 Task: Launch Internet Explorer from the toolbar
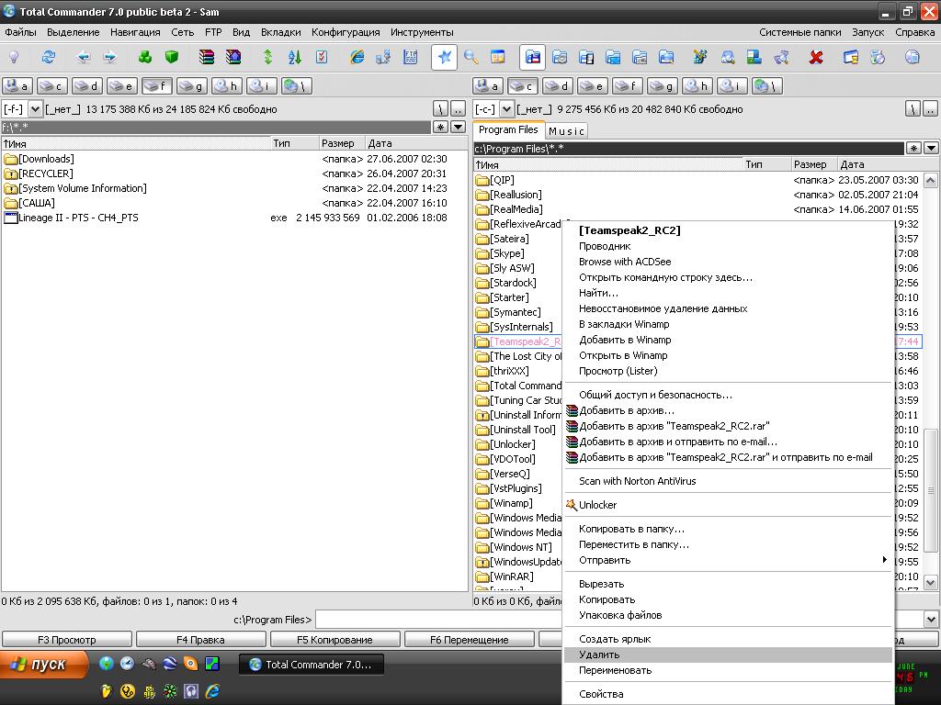point(357,57)
